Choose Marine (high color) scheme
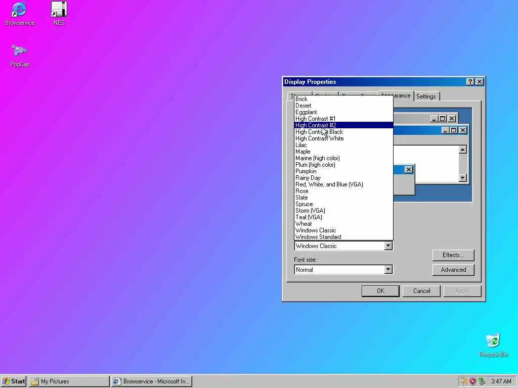This screenshot has height=388, width=518. click(x=343, y=158)
